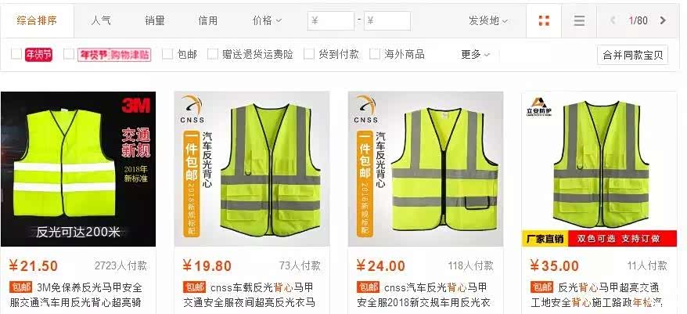Sort results by 销量

pyautogui.click(x=155, y=20)
